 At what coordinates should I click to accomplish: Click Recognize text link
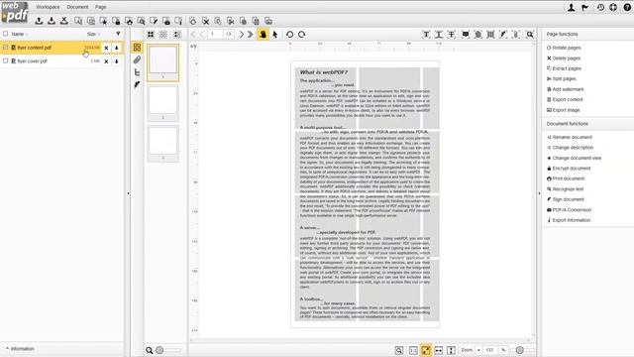click(x=565, y=189)
